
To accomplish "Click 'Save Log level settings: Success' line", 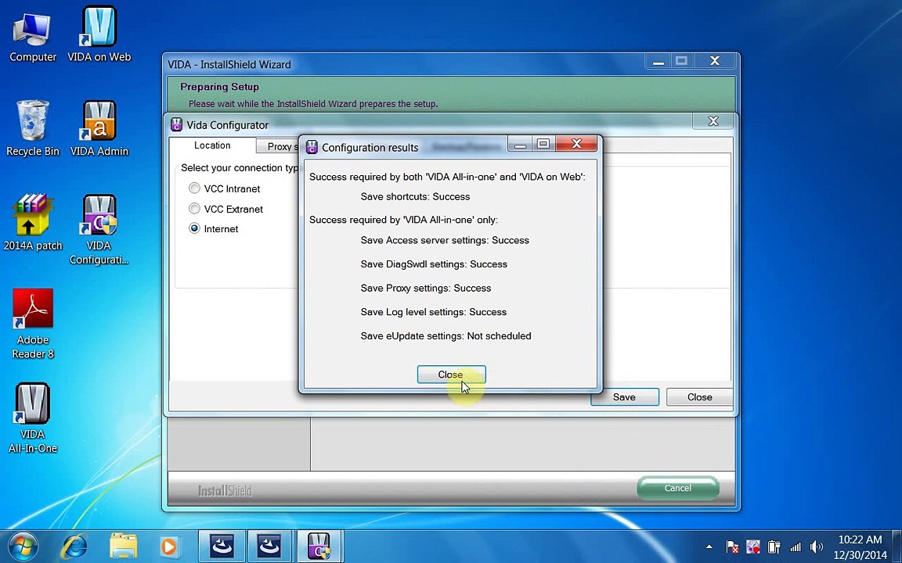I will pos(434,312).
